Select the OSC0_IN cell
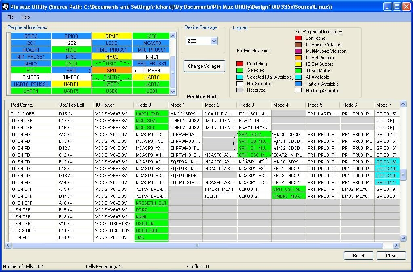This screenshot has width=413, height=272. tap(151, 223)
